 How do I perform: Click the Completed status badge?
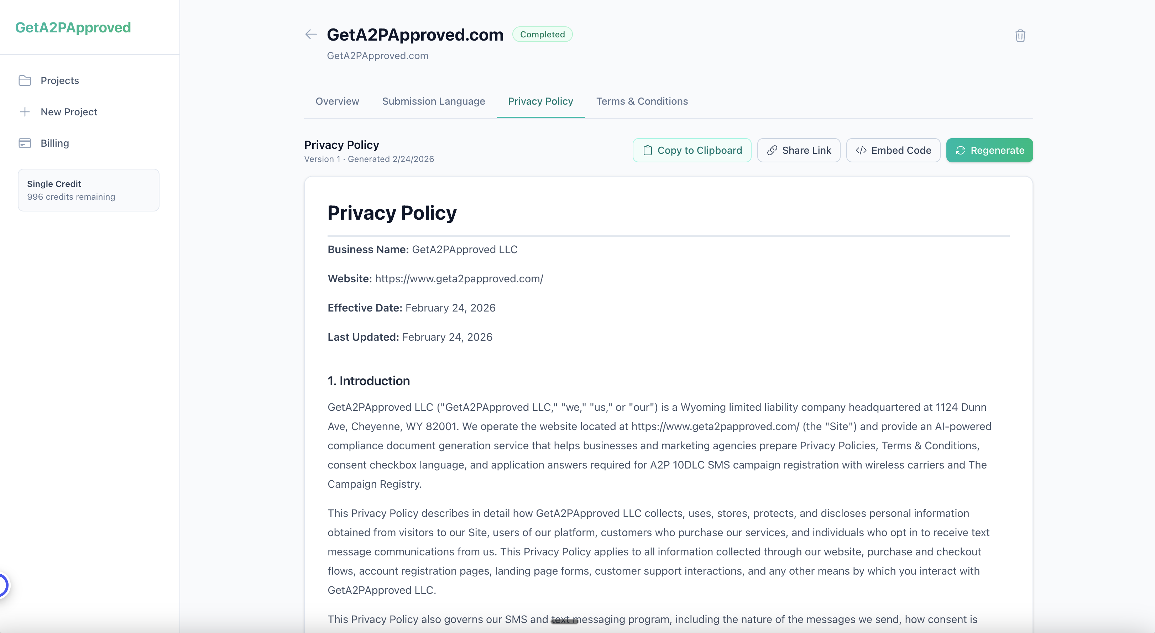[x=543, y=34]
